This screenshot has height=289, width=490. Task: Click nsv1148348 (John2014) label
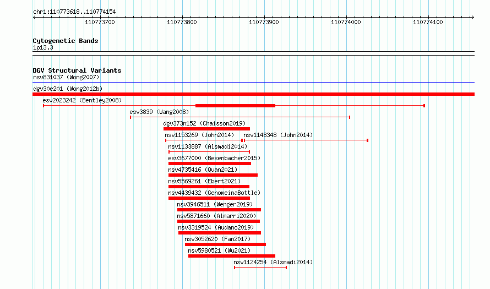[x=278, y=135]
